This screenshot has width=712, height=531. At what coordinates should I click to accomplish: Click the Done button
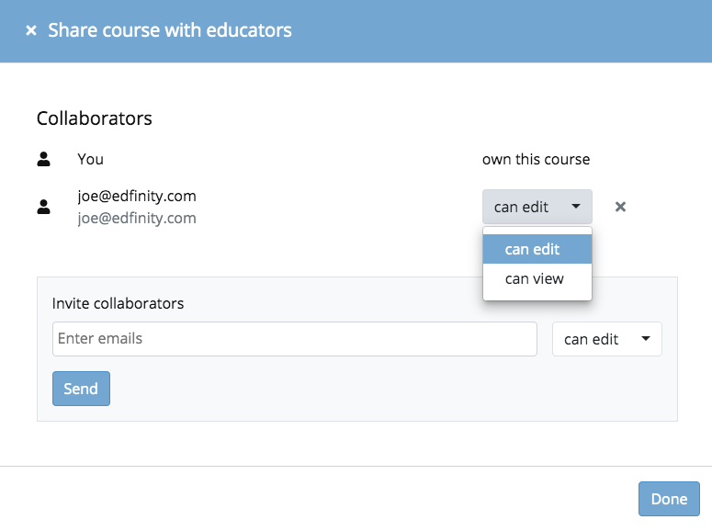pos(669,499)
